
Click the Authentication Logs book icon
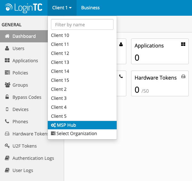(7, 158)
